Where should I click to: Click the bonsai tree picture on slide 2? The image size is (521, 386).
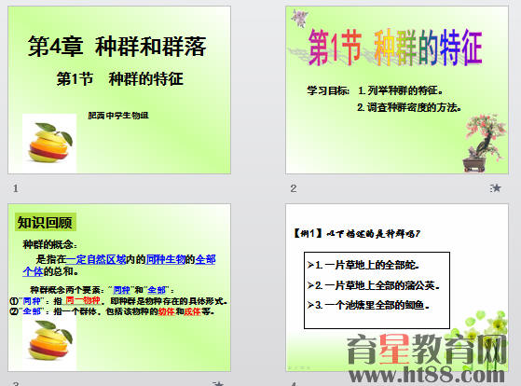tap(485, 144)
